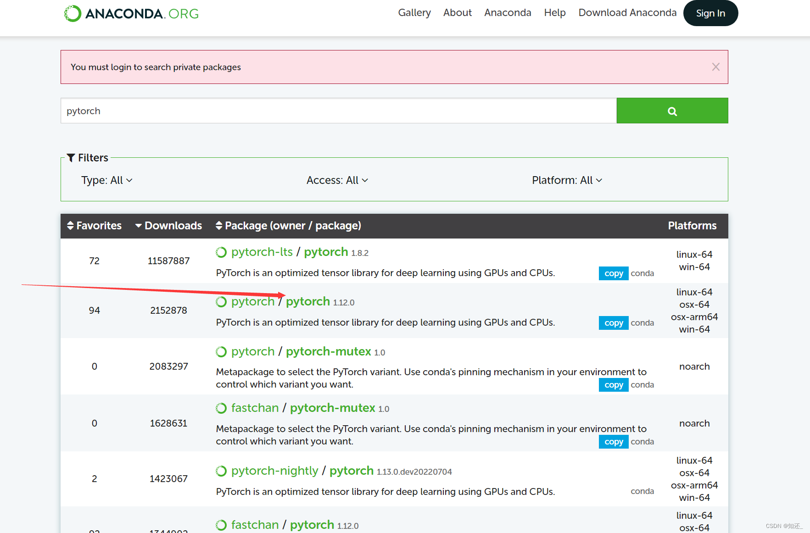
Task: Click the Anaconda.org logo
Action: pyautogui.click(x=131, y=13)
